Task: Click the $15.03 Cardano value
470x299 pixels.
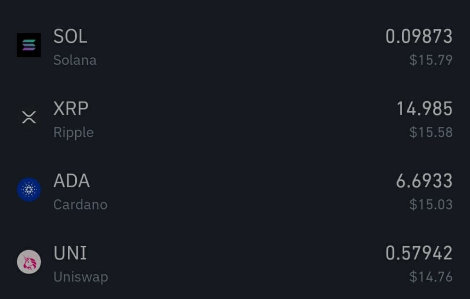Action: [431, 205]
